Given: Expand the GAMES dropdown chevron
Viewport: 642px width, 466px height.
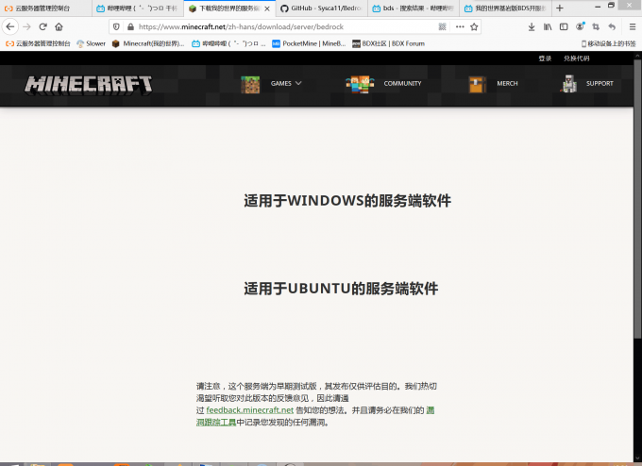Looking at the screenshot, I should 298,83.
